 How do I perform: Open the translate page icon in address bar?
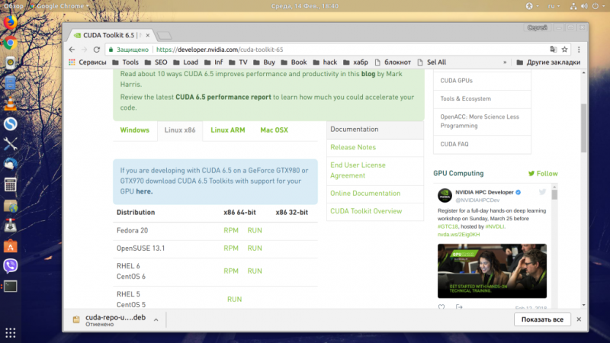[554, 50]
